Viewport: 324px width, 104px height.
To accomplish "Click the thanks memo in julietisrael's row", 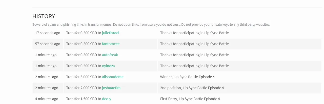I will tap(194, 33).
